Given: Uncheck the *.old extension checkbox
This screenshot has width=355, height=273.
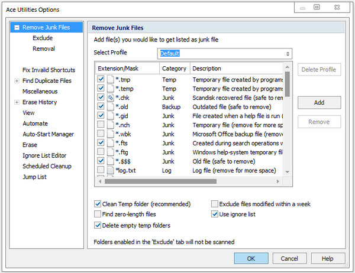Looking at the screenshot, I should click(101, 106).
